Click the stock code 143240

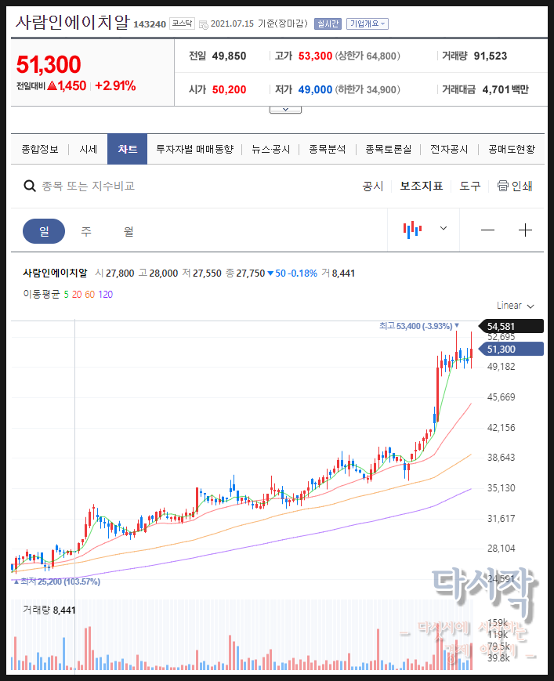tap(150, 24)
